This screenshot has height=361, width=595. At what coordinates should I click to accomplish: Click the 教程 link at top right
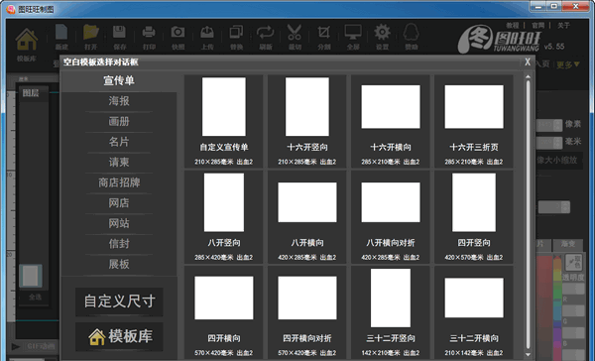pyautogui.click(x=513, y=26)
